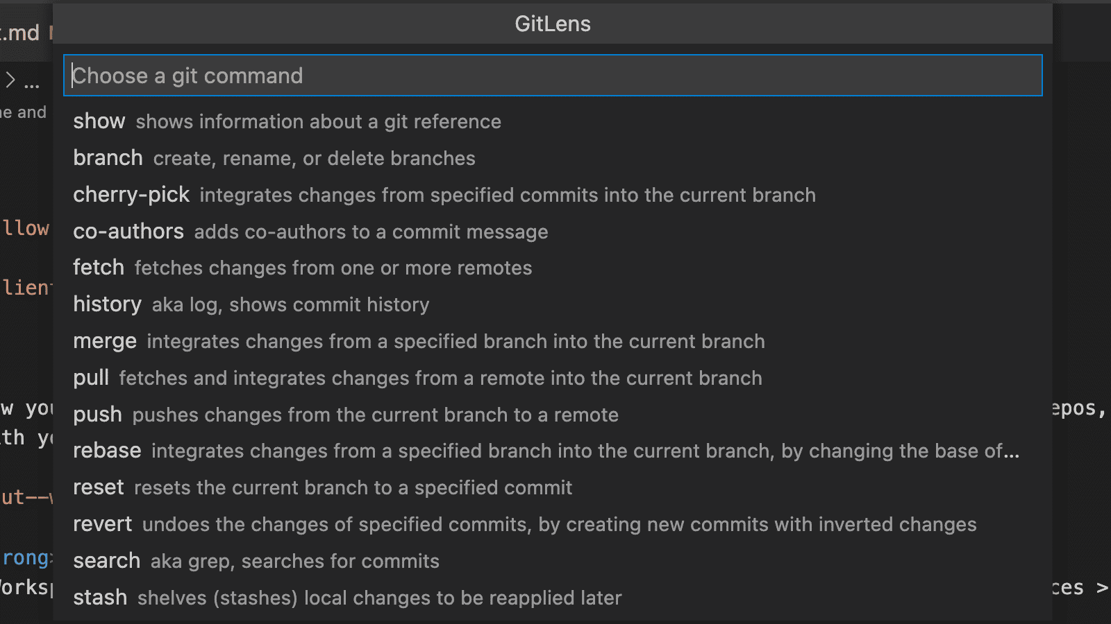The width and height of the screenshot is (1111, 624).
Task: Click the breadcrumb chevron at bottom right
Action: pos(1102,588)
